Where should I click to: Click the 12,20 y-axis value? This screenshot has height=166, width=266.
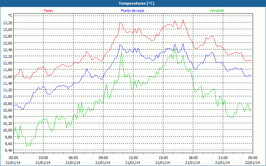[8, 56]
